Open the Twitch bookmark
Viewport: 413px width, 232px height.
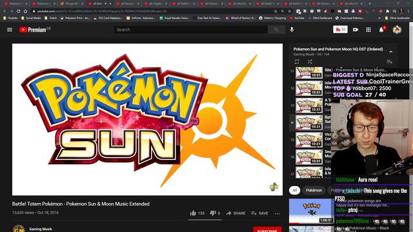point(50,18)
